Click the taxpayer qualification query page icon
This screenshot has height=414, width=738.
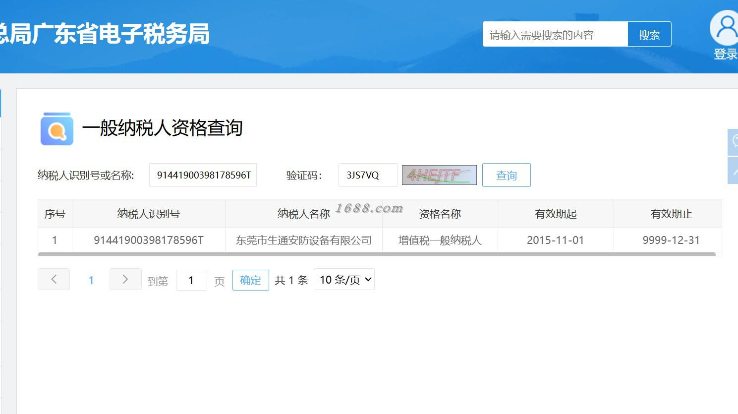point(57,129)
